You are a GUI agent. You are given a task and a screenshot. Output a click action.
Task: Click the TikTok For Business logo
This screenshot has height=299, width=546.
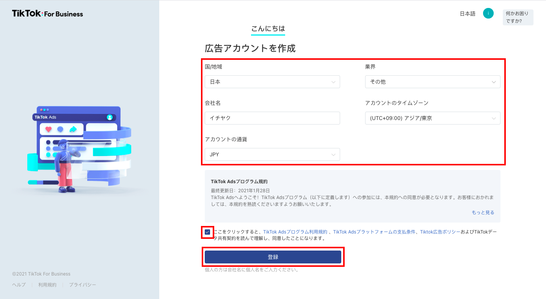[47, 14]
